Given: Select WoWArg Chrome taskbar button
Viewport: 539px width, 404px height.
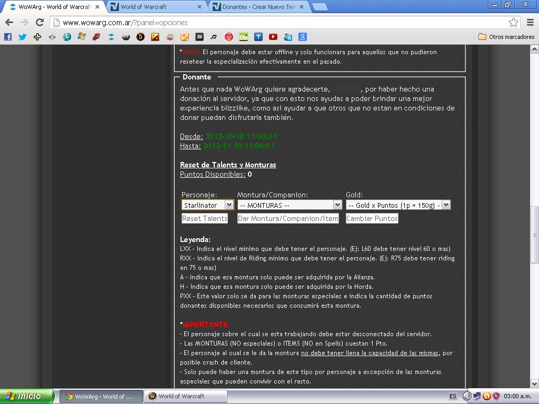Looking at the screenshot, I should point(101,397).
